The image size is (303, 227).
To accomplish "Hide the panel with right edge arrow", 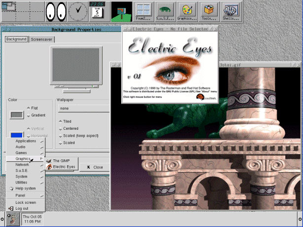I will click(301, 219).
